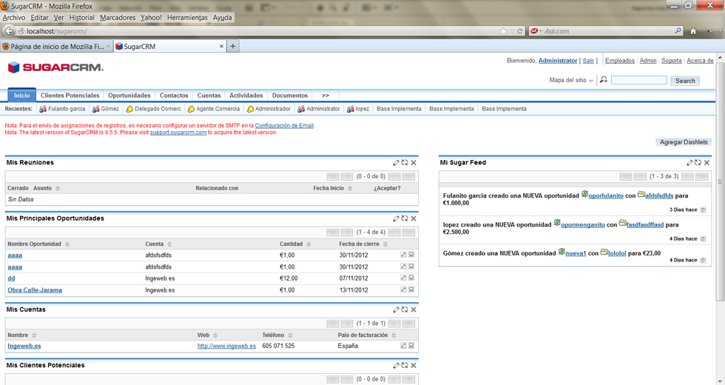Viewport: 725px width, 385px height.
Task: Click detail view icon for dd opportunity row
Action: (x=411, y=278)
